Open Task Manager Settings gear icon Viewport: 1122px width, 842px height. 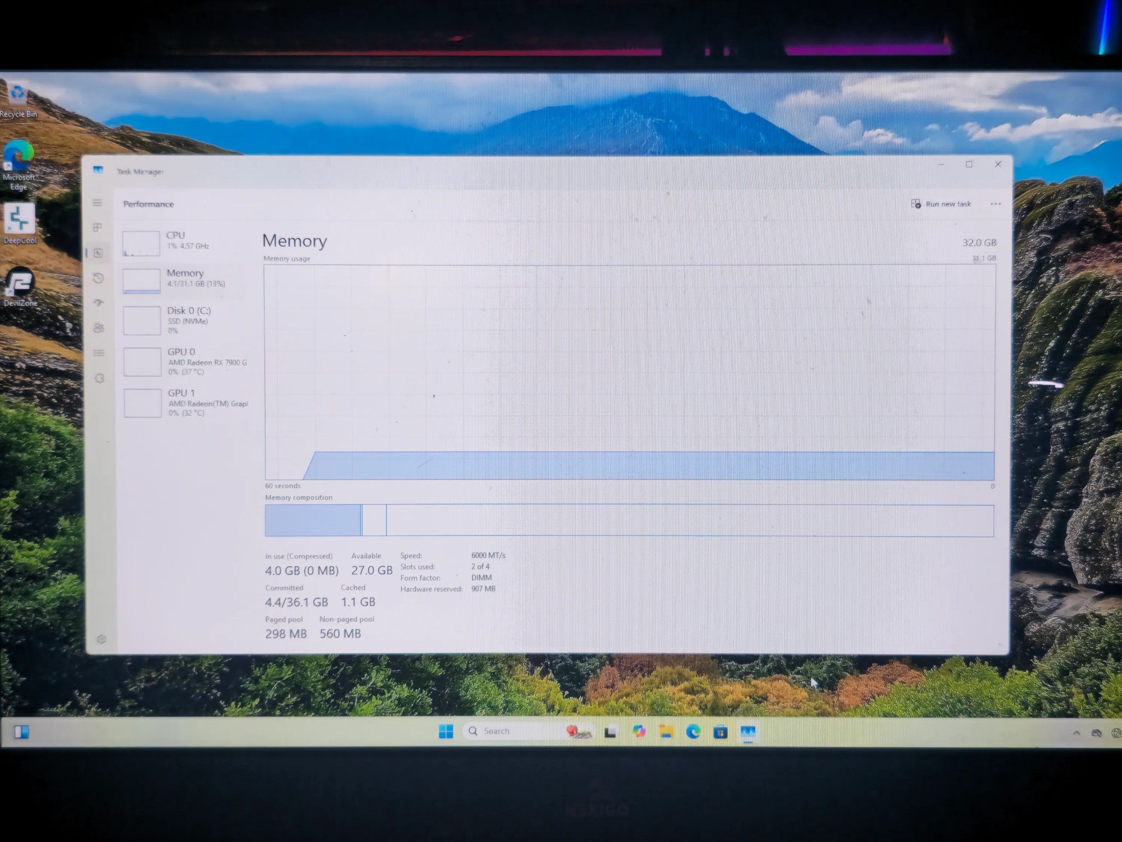tap(101, 639)
